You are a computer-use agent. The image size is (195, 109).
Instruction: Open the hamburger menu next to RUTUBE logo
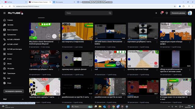point(5,13)
